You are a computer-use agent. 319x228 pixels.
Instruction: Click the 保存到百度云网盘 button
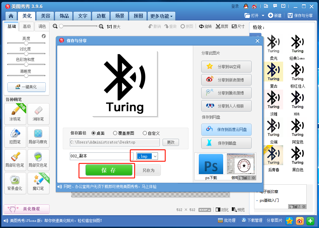pyautogui.click(x=226, y=129)
